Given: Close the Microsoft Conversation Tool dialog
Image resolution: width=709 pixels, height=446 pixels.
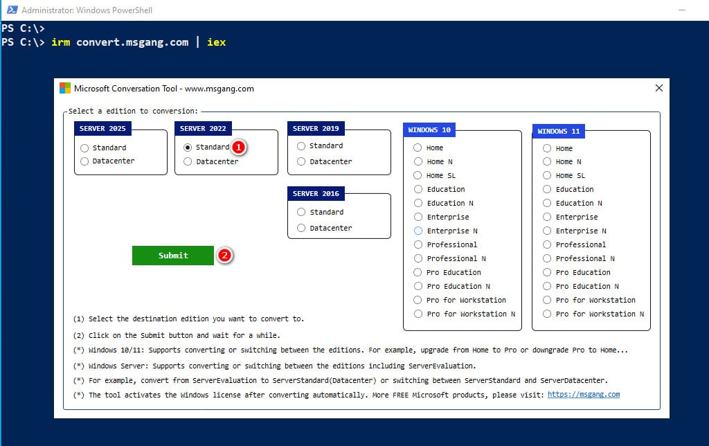Looking at the screenshot, I should (x=659, y=88).
